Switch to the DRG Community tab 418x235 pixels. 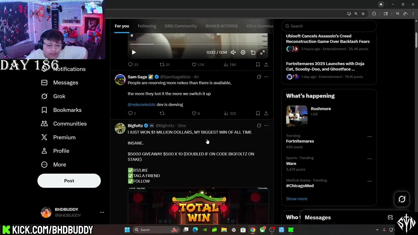point(181,26)
